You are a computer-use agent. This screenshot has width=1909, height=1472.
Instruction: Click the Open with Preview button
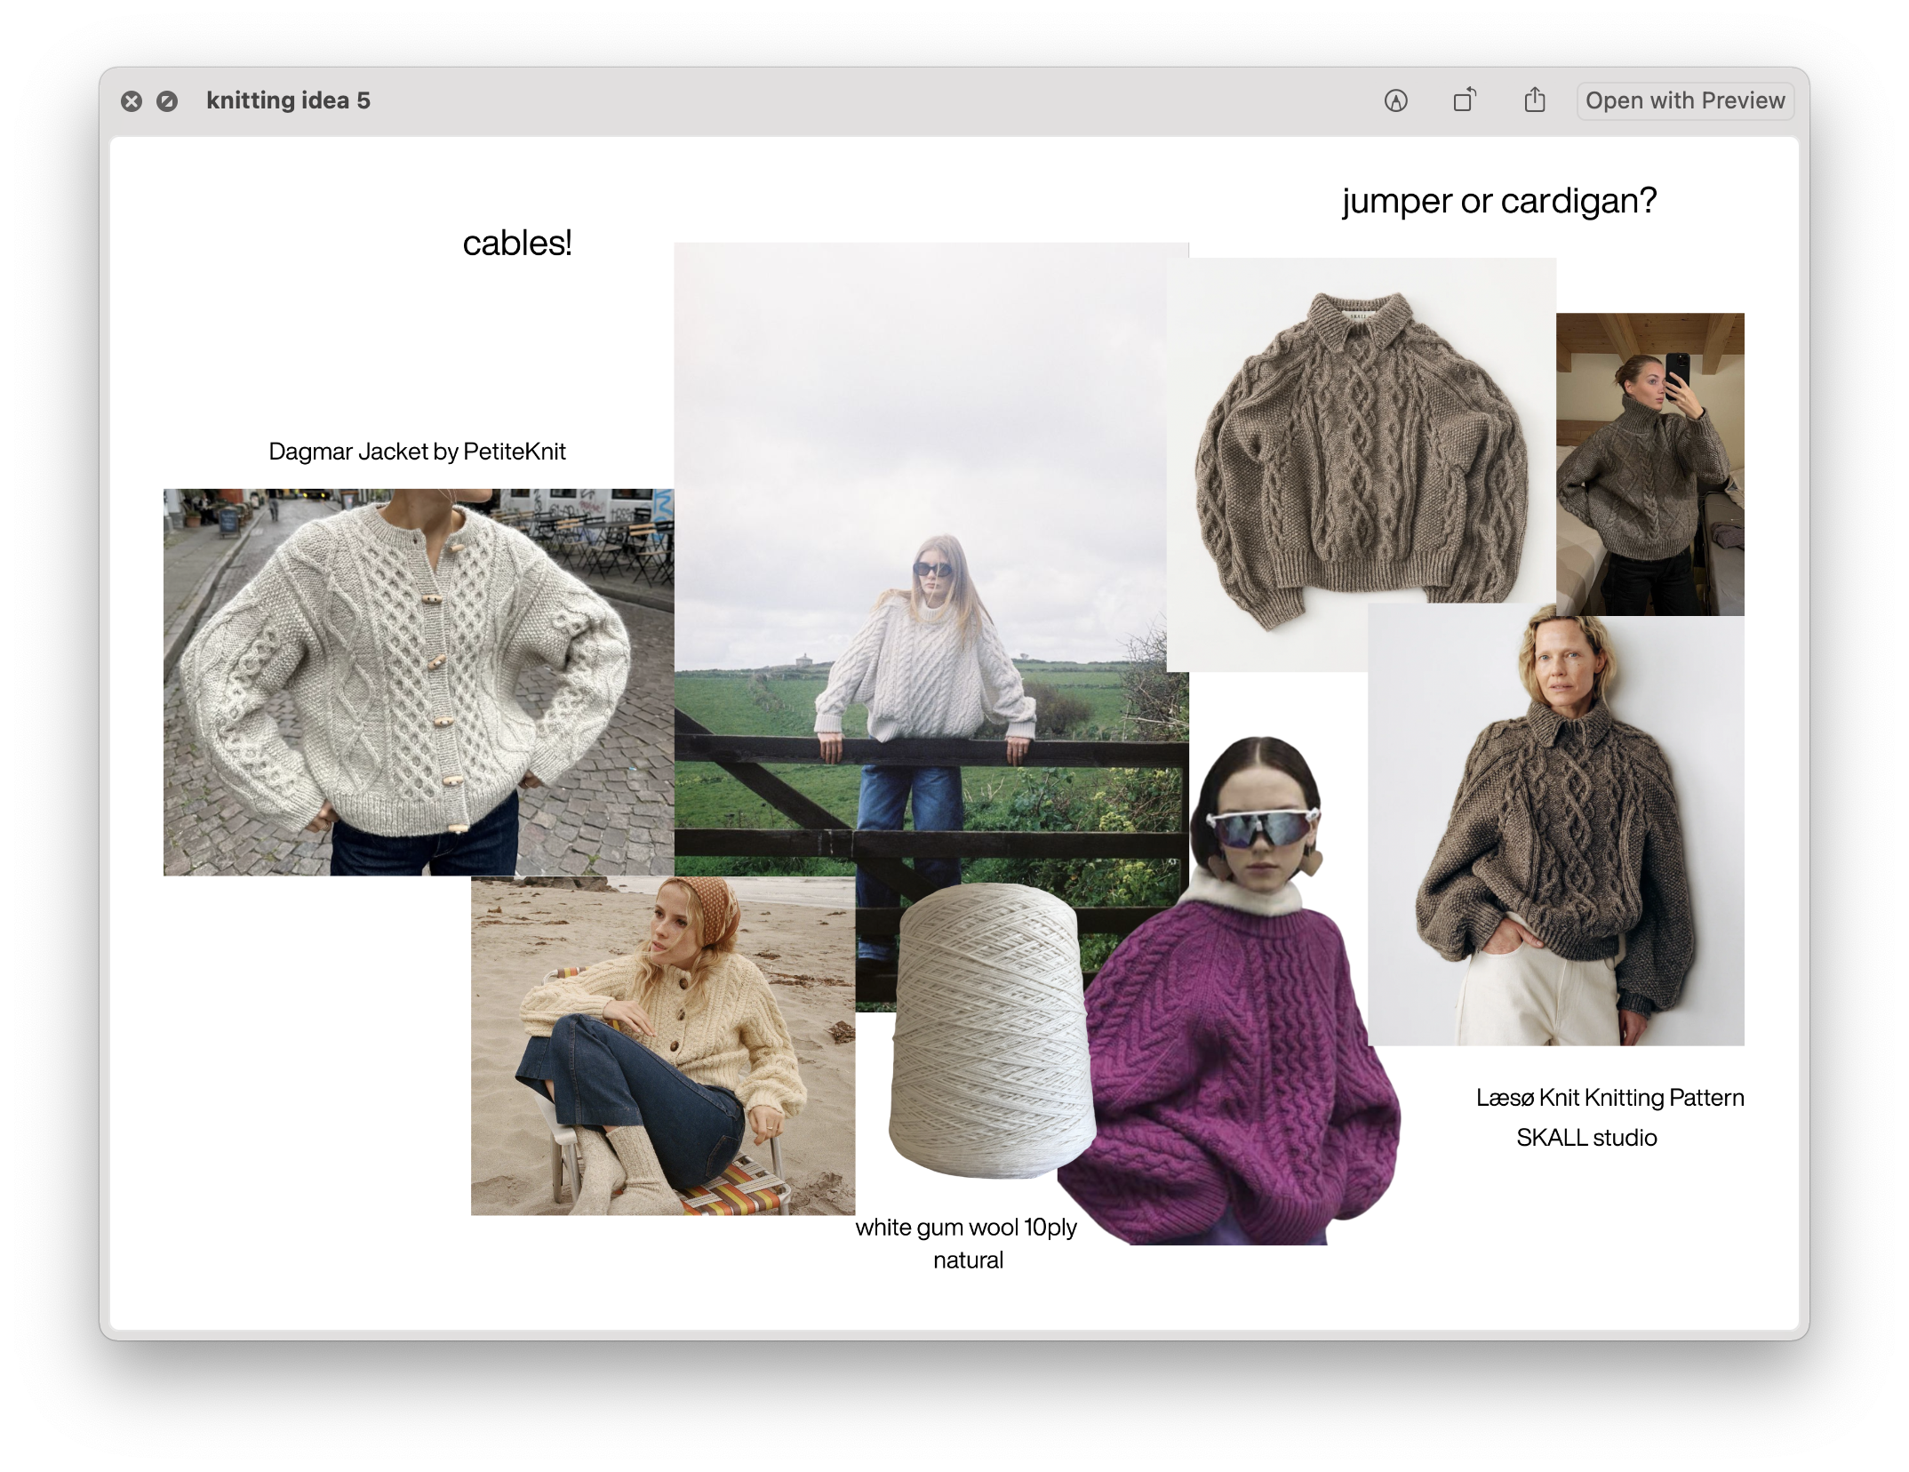[x=1684, y=100]
